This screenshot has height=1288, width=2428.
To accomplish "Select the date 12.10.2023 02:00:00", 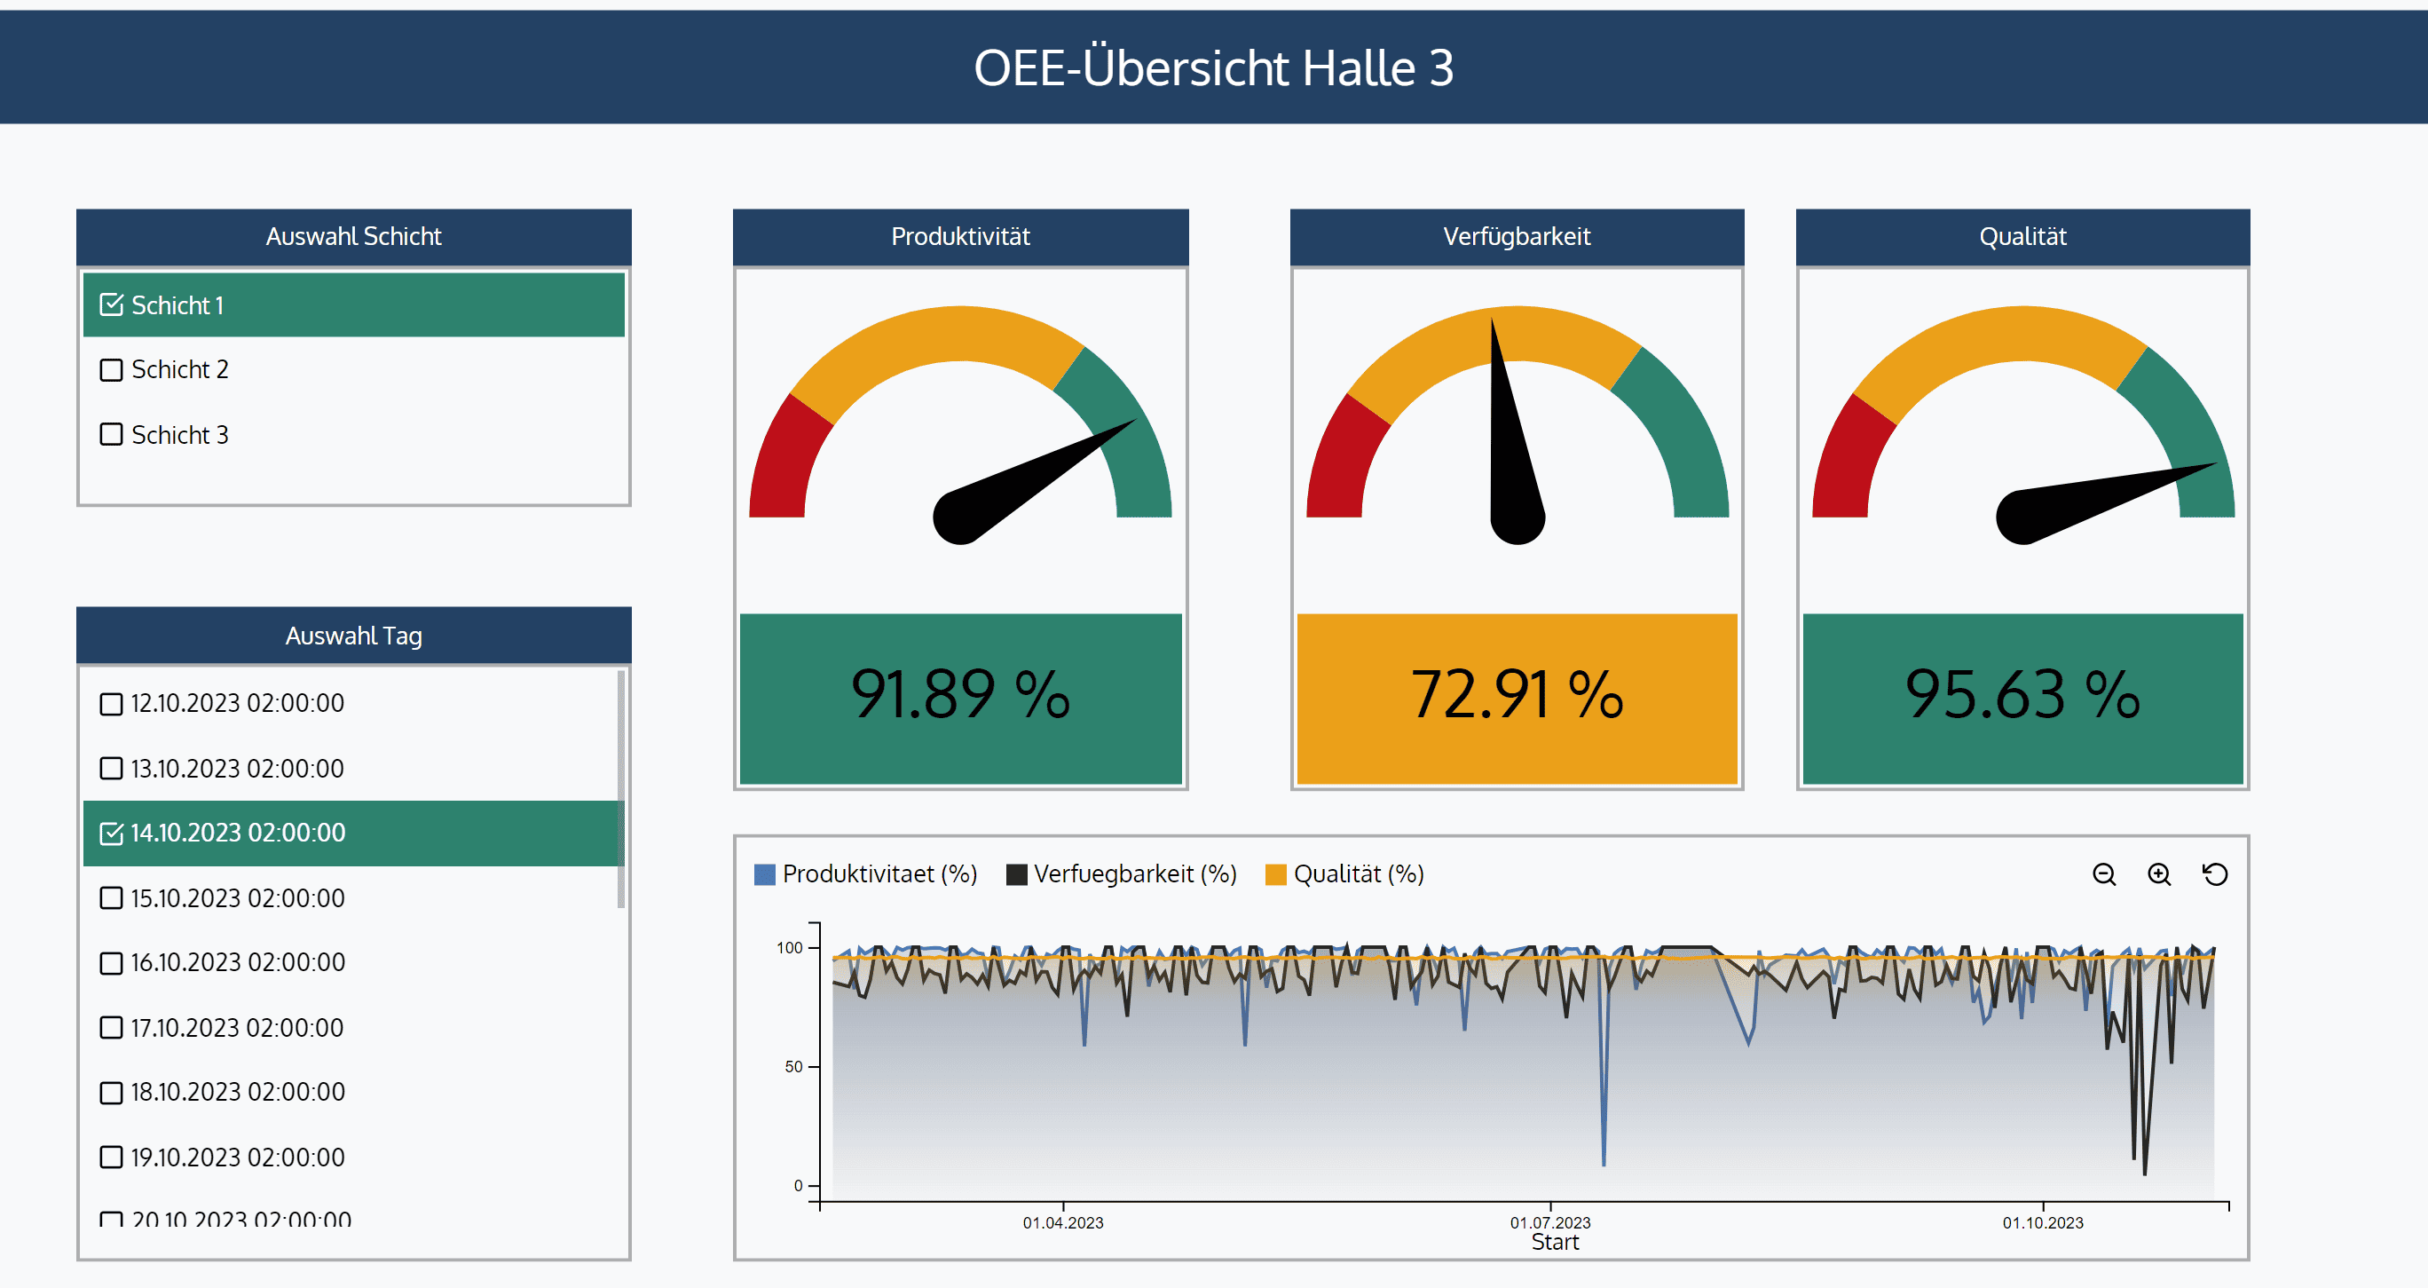I will point(111,702).
